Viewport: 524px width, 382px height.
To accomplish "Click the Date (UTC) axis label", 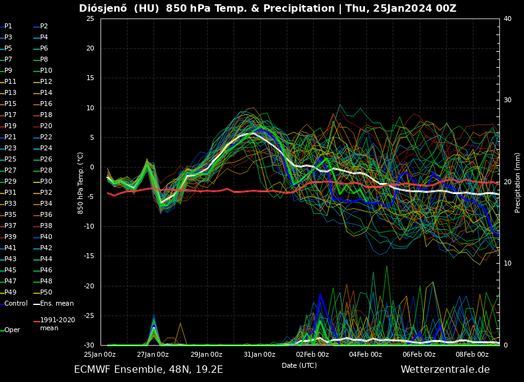I will pos(299,365).
